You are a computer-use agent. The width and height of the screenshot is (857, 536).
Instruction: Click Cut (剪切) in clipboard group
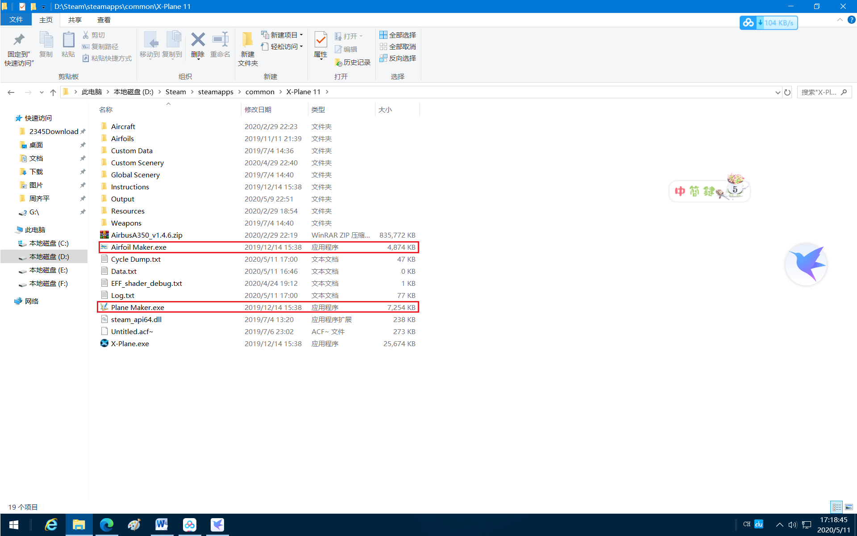tap(94, 35)
